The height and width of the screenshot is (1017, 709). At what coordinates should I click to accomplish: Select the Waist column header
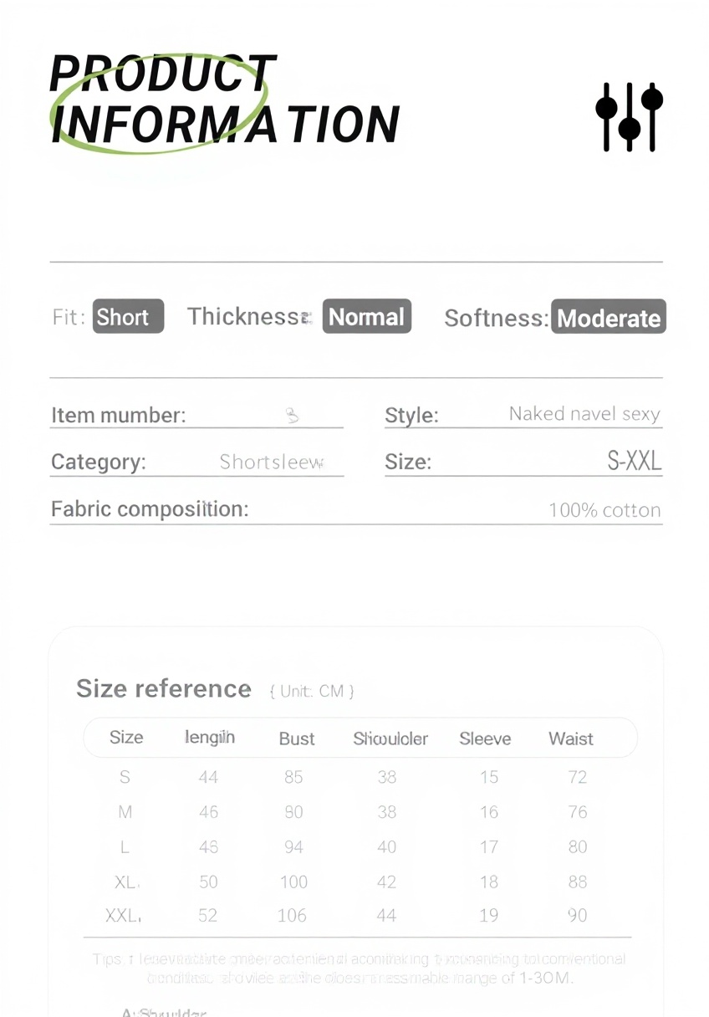tap(570, 738)
